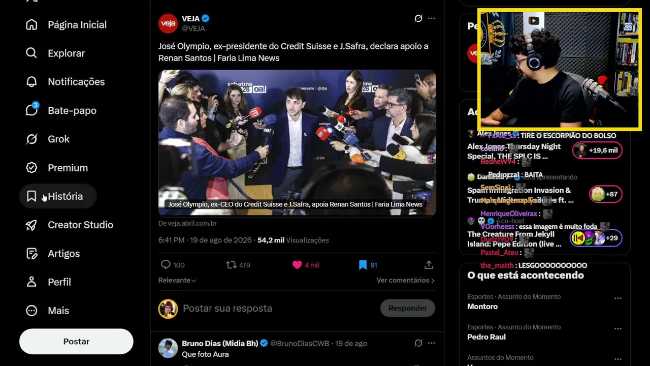Open Artigos in the sidebar

[53, 253]
